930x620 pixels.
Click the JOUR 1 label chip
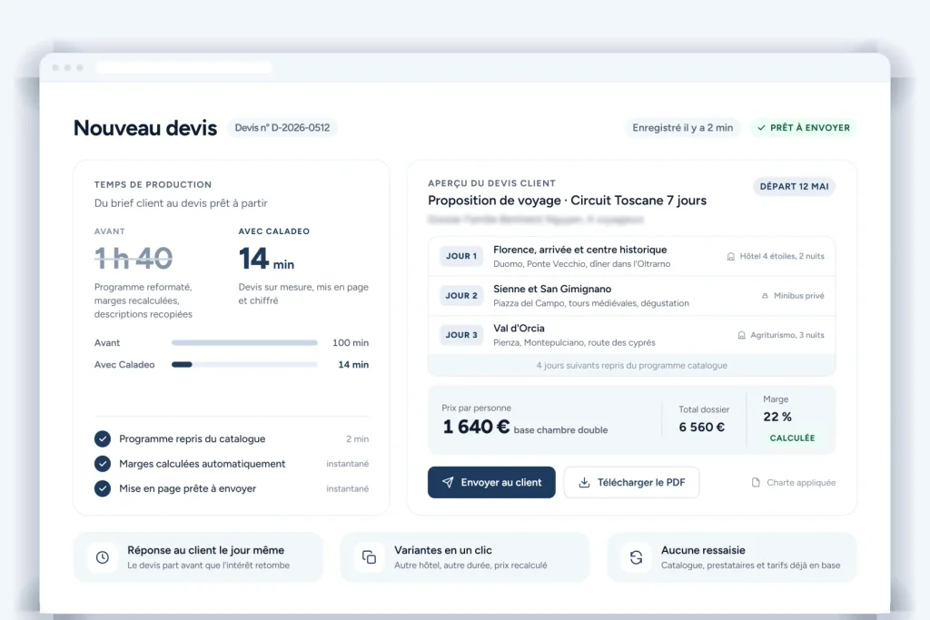pyautogui.click(x=461, y=256)
